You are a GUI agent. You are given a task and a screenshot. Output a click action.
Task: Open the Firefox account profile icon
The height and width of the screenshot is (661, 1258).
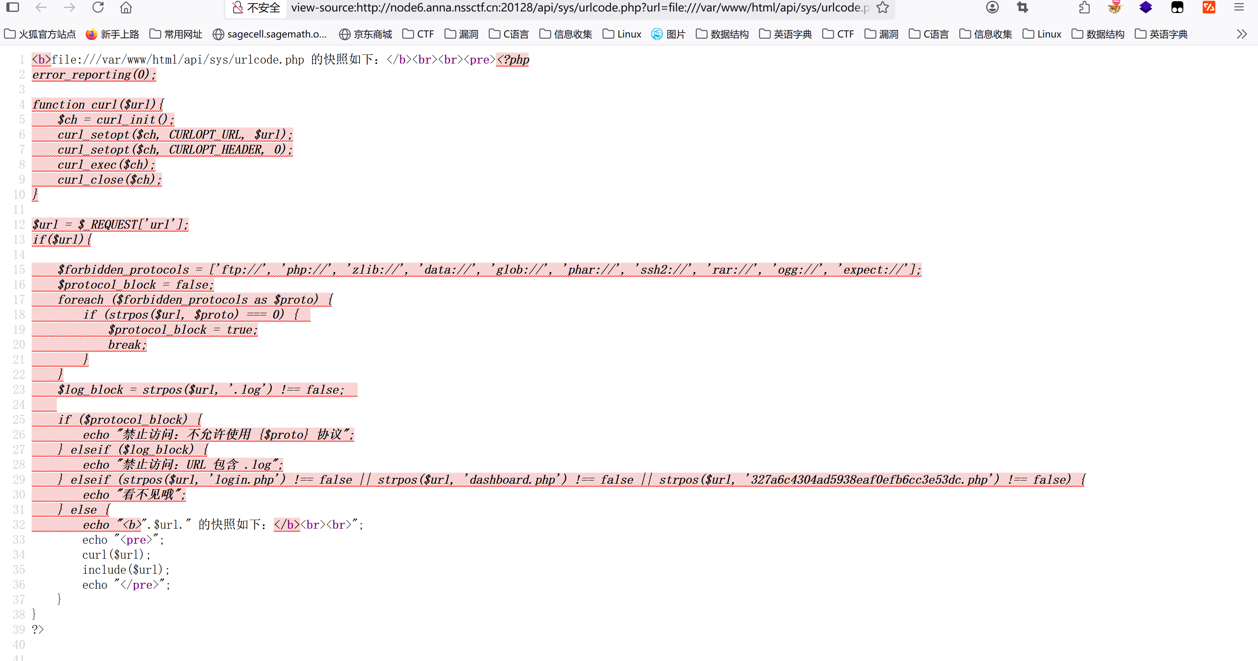(x=992, y=8)
